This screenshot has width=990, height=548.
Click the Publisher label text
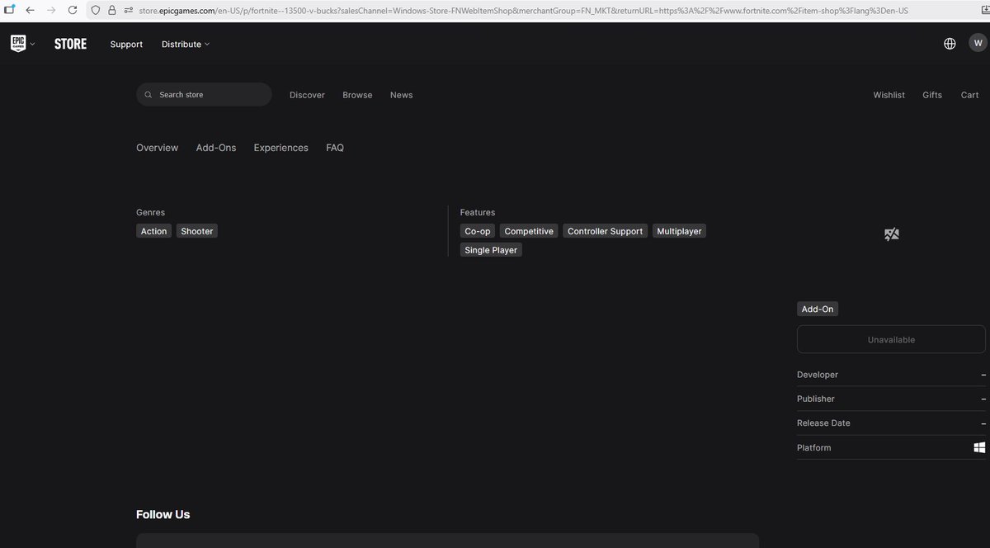point(816,399)
